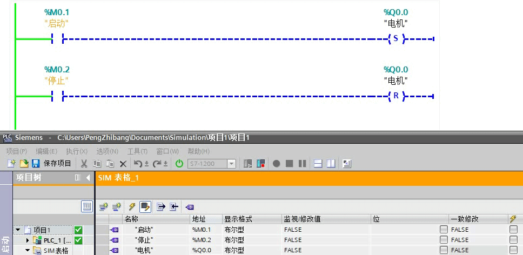
Task: Collapse the 项目树 panel with the left arrow
Action: (88, 178)
